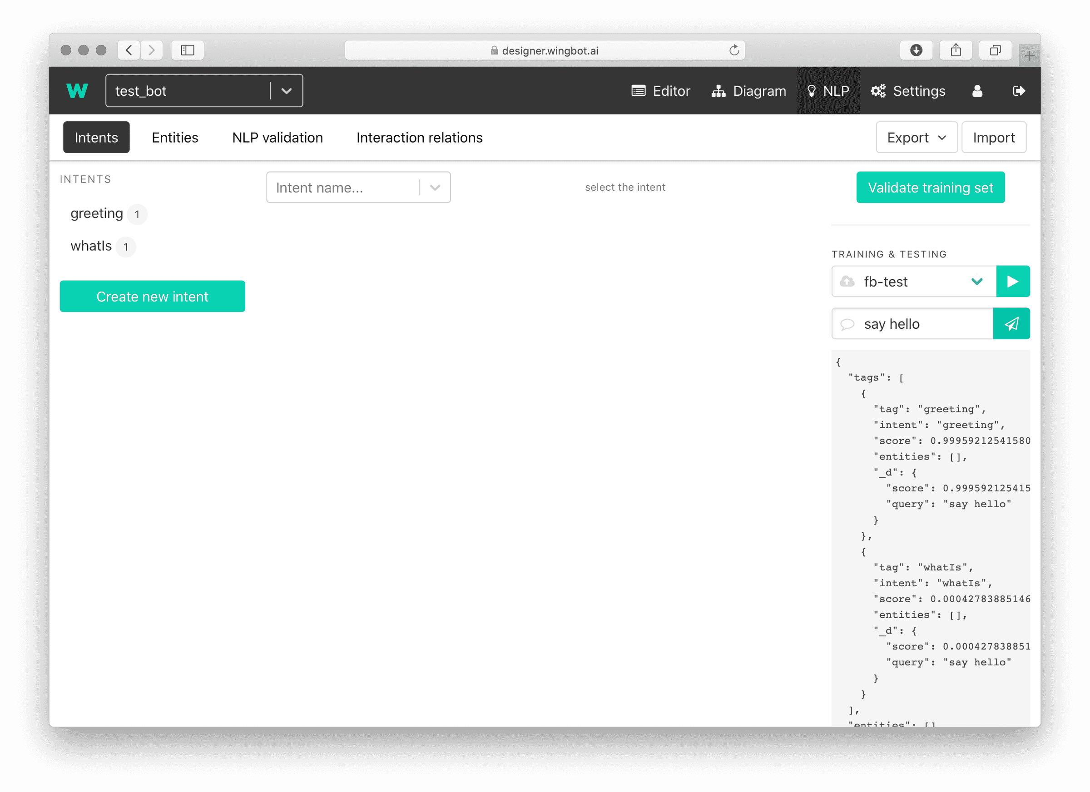The height and width of the screenshot is (792, 1090).
Task: Expand the fb-test model dropdown
Action: (x=976, y=281)
